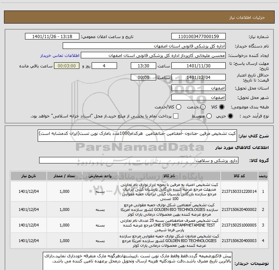The height and width of the screenshot is (270, 279).
Task: Select the متوسط purchase type radio
Action: click(209, 116)
